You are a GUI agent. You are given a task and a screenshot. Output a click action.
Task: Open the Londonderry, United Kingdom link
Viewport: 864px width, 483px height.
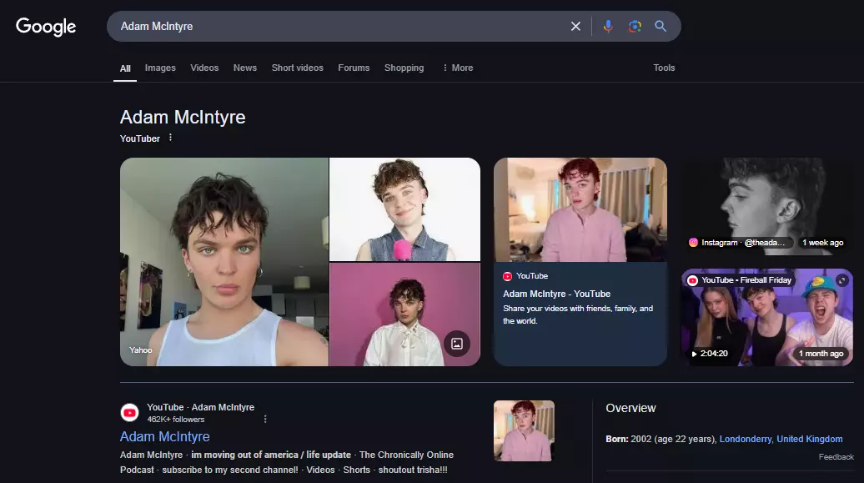781,439
